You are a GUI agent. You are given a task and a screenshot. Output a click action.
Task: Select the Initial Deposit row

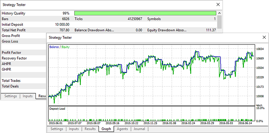109,24
